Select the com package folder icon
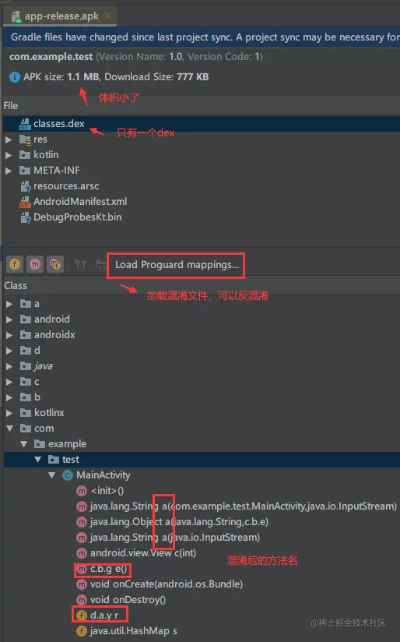The height and width of the screenshot is (642, 400). [x=26, y=429]
